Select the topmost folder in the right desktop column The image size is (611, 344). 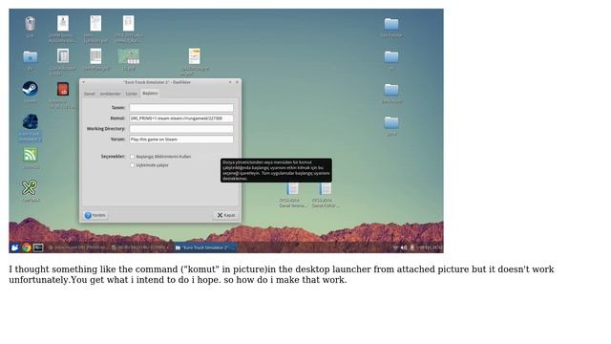391,24
